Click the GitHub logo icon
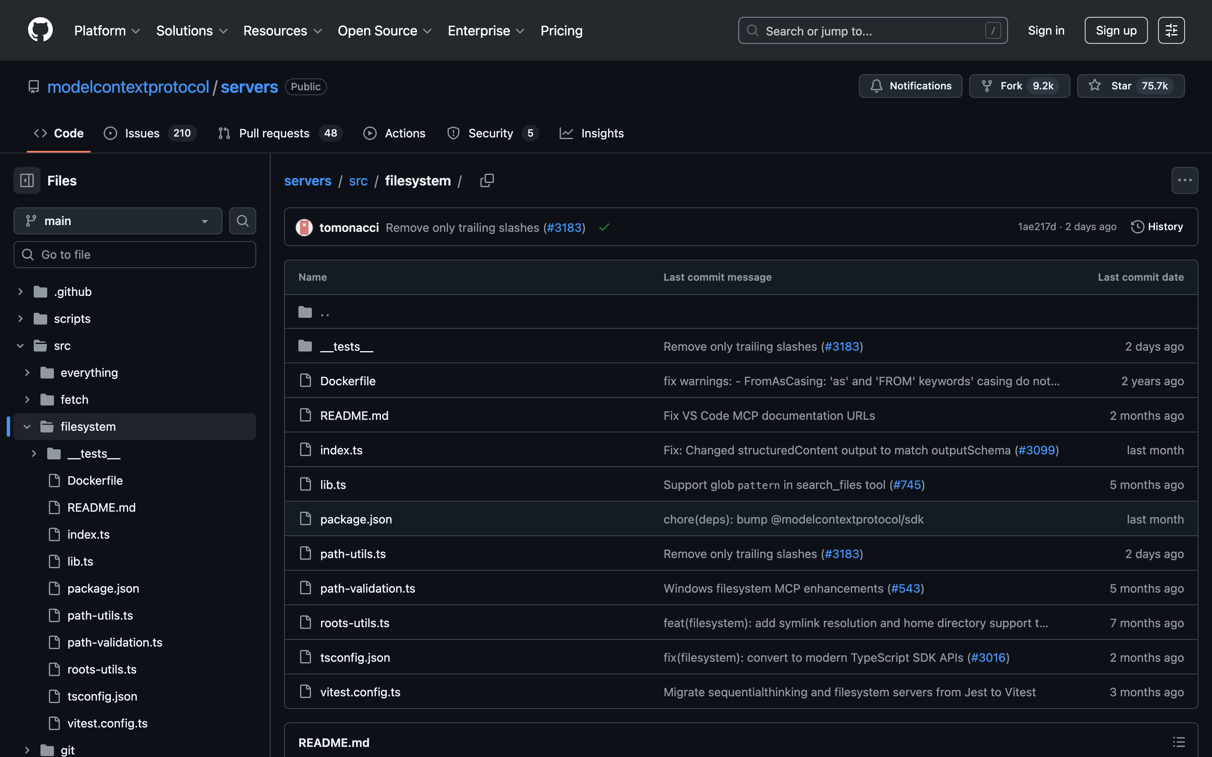 coord(40,30)
